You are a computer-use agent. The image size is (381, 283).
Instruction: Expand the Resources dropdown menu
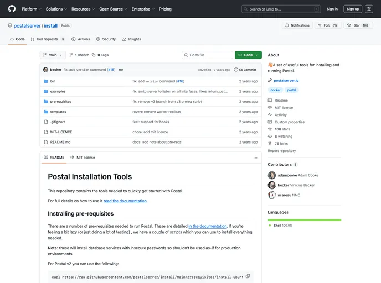[83, 9]
